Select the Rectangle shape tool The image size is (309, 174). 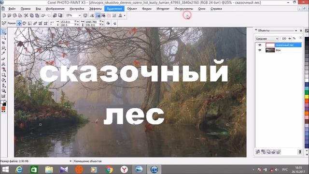[3, 75]
